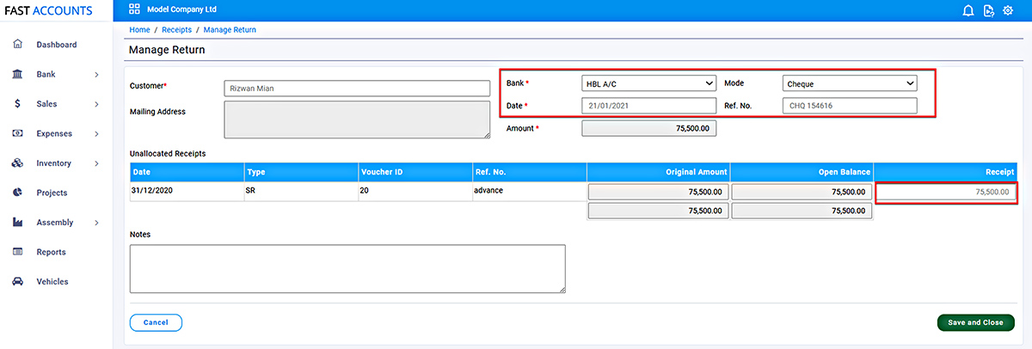1032x349 pixels.
Task: Go to Dashboard in the sidebar
Action: point(57,45)
